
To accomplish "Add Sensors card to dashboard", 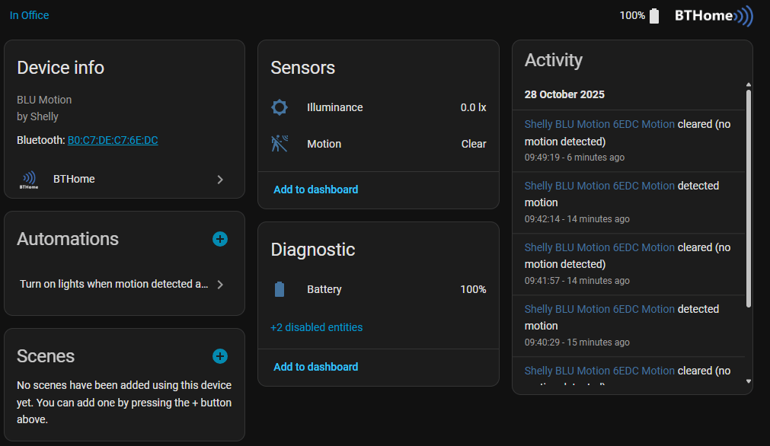I will [315, 190].
